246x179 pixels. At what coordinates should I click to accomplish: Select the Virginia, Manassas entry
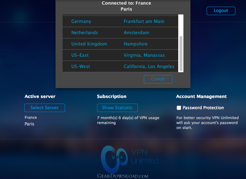pos(144,55)
